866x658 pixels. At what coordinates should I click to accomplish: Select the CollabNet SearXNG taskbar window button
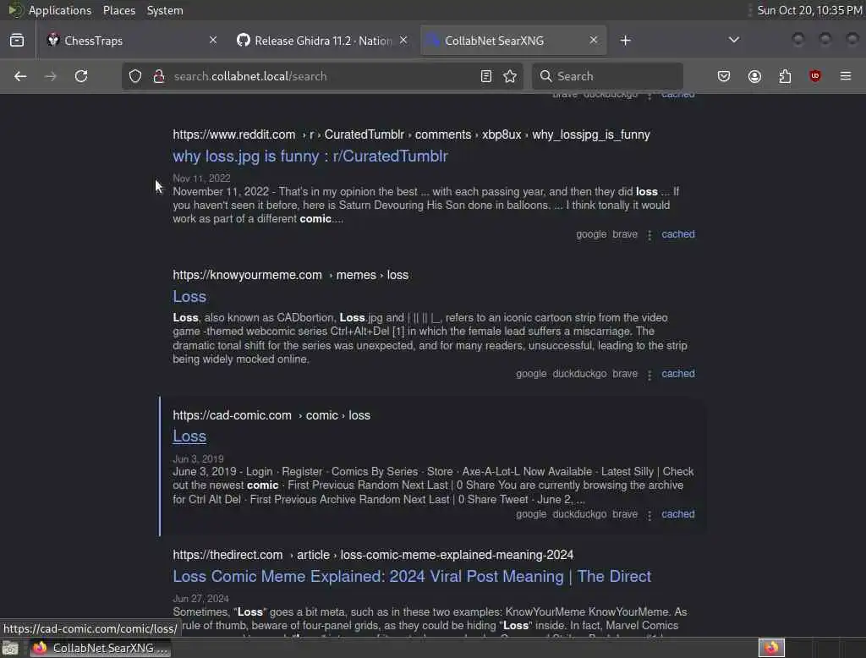tap(100, 648)
